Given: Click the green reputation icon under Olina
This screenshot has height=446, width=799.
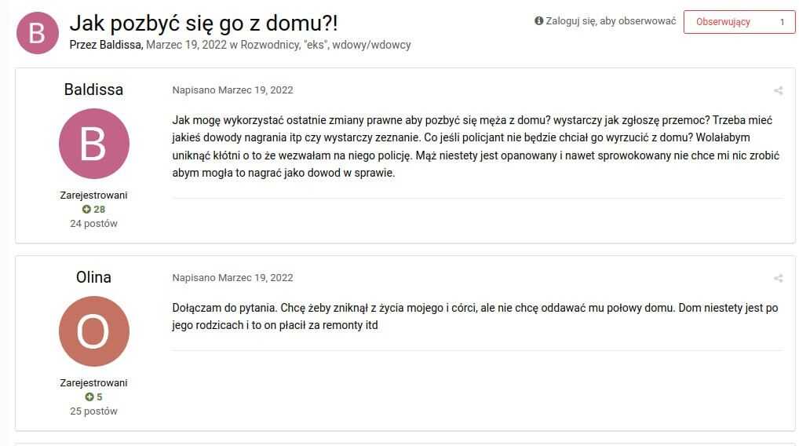Looking at the screenshot, I should [x=89, y=397].
